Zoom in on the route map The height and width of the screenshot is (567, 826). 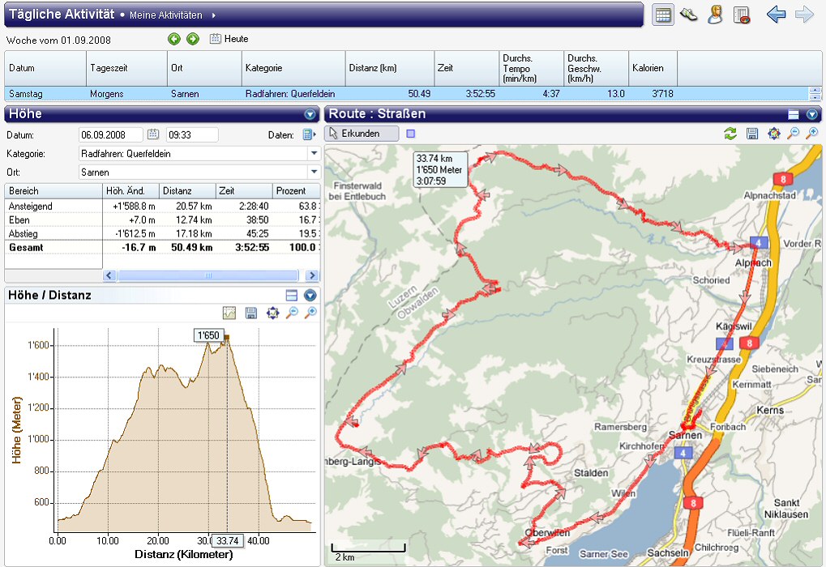(x=811, y=134)
